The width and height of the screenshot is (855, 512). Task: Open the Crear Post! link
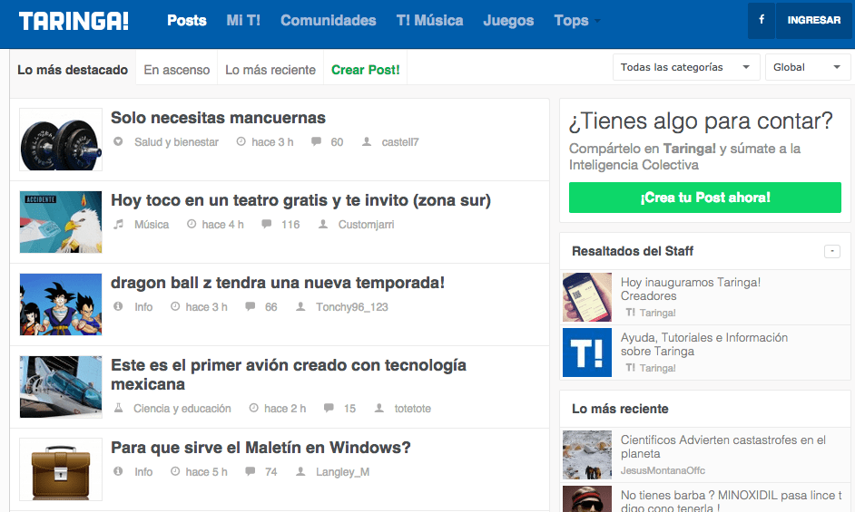[365, 70]
